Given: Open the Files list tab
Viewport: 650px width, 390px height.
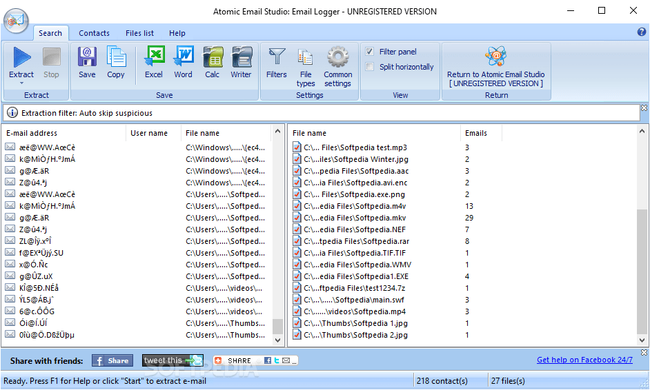Looking at the screenshot, I should click(x=139, y=33).
